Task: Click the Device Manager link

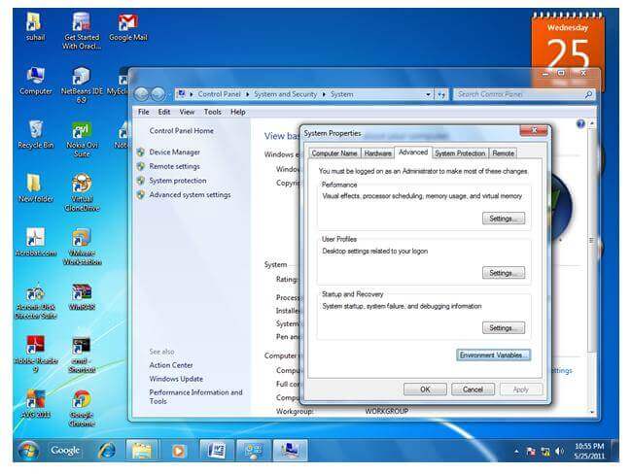Action: (175, 152)
